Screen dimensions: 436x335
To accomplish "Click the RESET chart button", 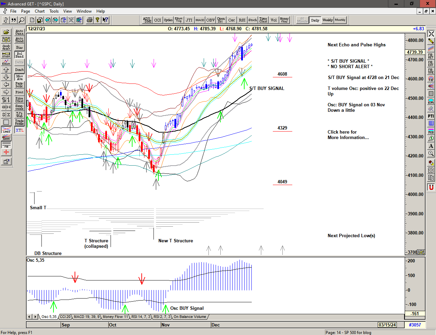I will [6, 47].
